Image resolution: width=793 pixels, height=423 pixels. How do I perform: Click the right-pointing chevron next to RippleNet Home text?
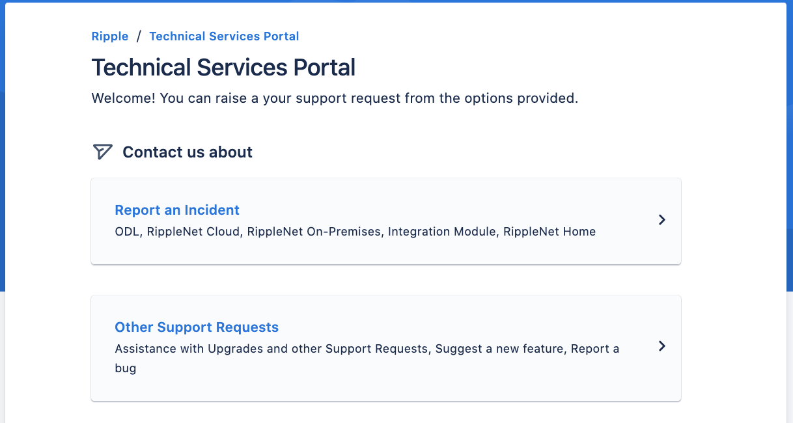[661, 221]
